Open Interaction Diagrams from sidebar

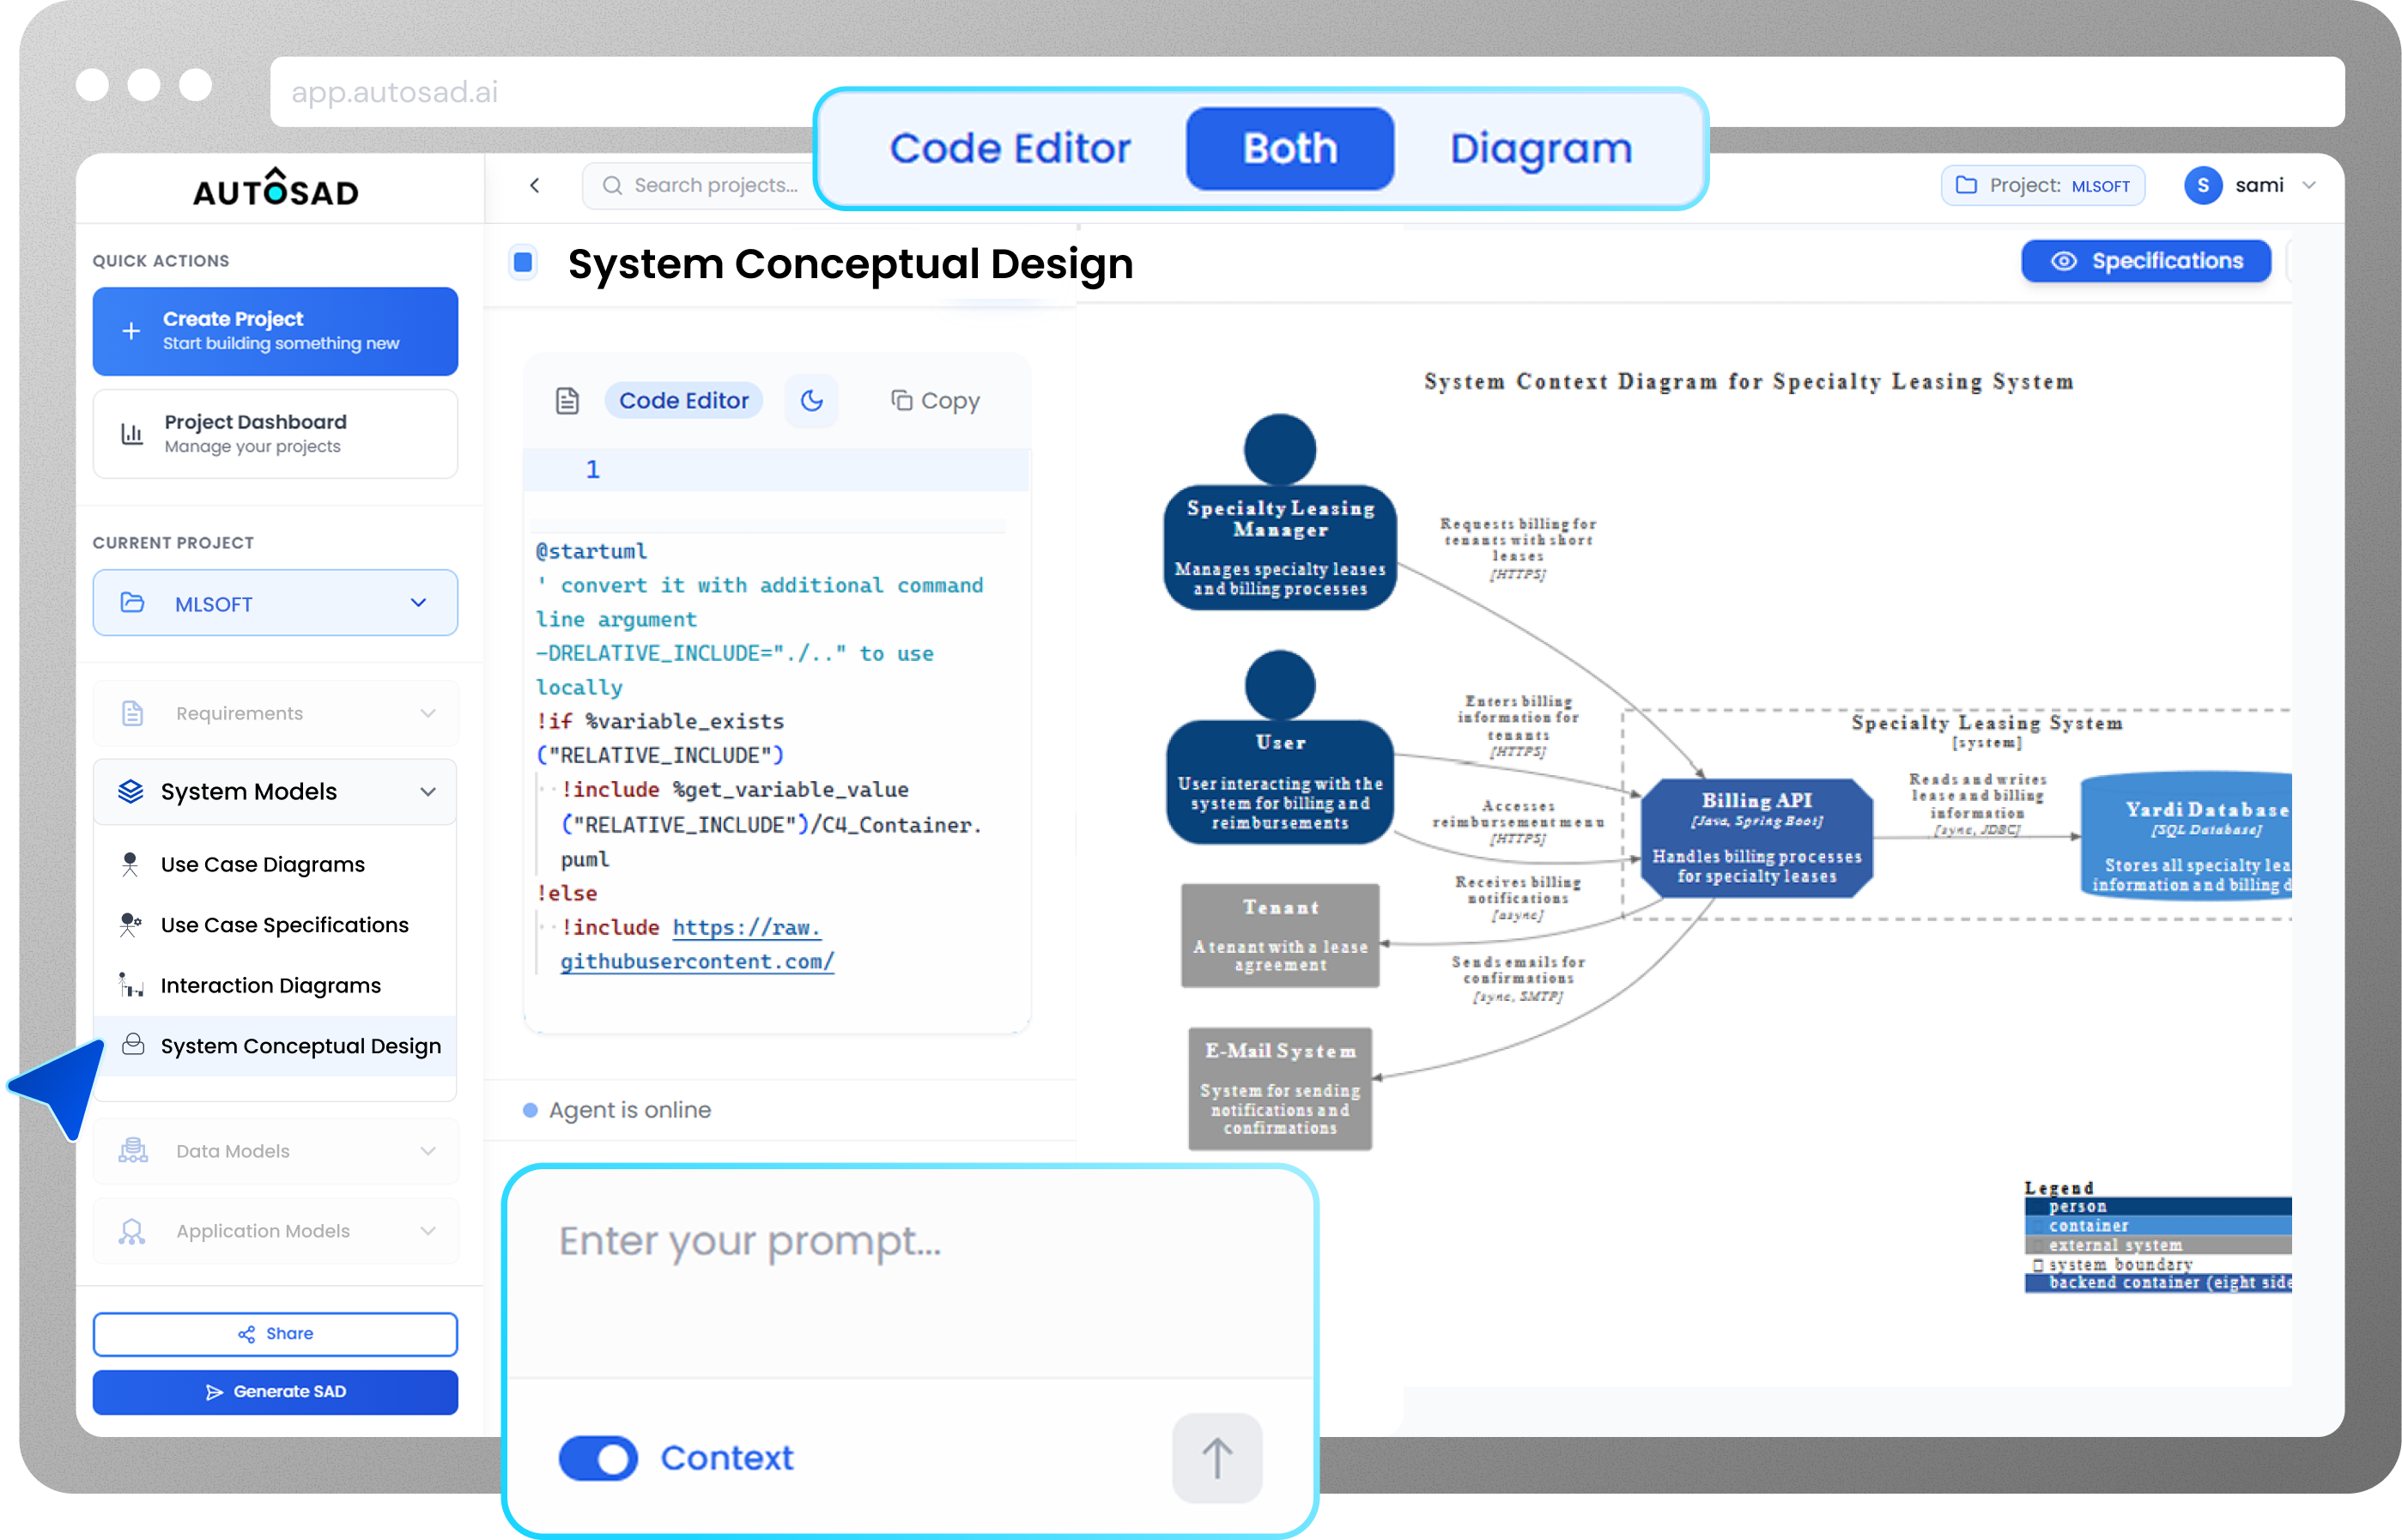(270, 985)
